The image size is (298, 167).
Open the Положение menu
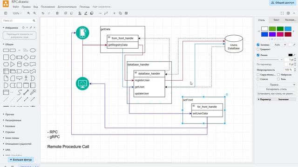pyautogui.click(x=47, y=7)
